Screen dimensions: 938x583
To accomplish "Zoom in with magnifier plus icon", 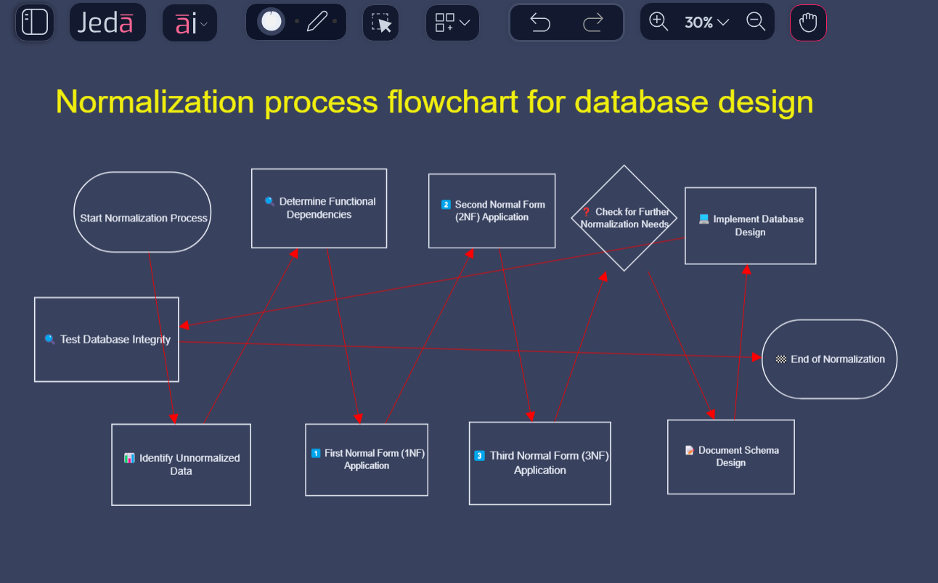I will click(658, 22).
